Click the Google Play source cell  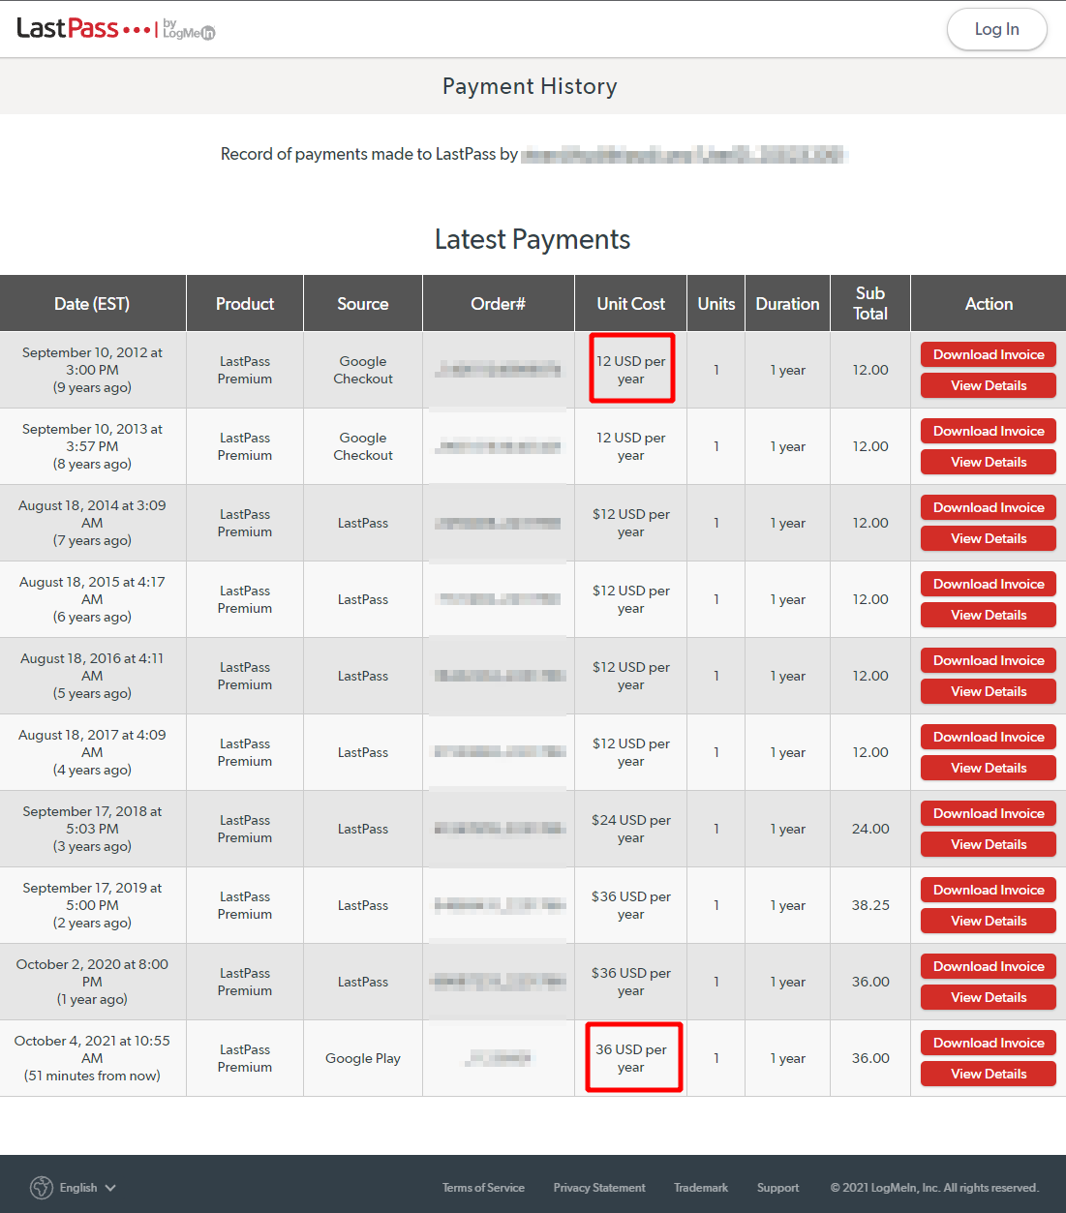point(363,1058)
